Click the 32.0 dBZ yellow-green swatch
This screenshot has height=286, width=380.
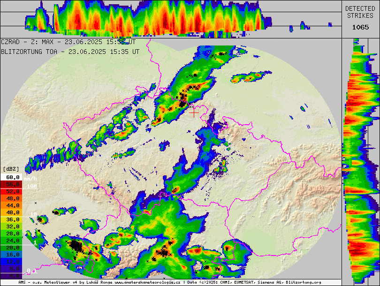point(11,226)
